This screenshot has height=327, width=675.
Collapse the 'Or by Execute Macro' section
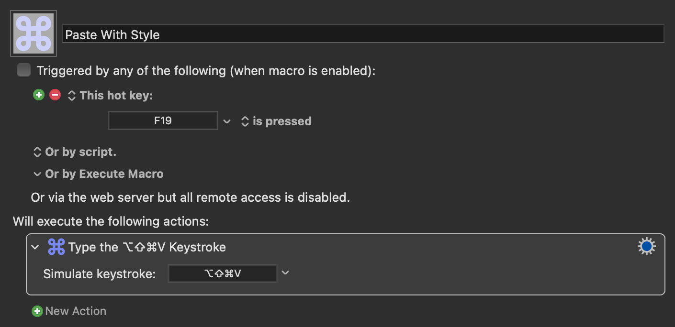tap(37, 174)
